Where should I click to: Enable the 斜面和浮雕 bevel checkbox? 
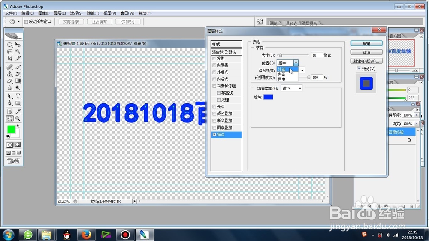point(214,86)
